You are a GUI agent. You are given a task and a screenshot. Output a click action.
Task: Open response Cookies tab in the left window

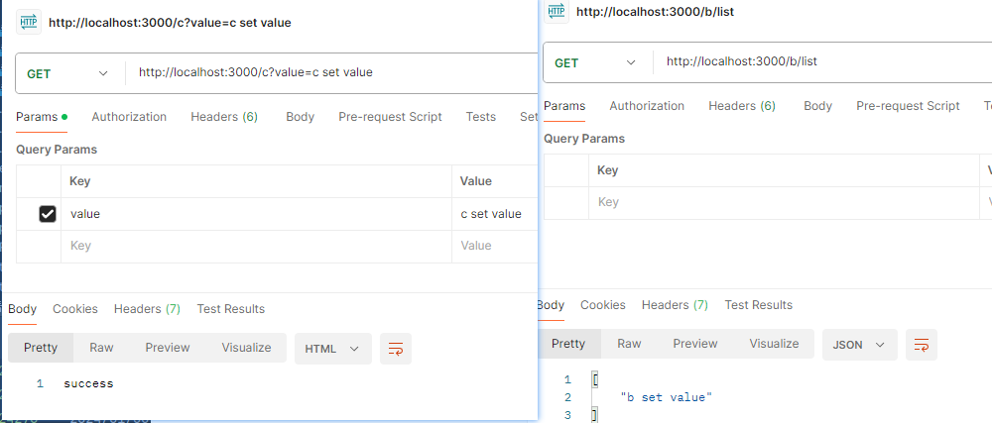tap(75, 309)
